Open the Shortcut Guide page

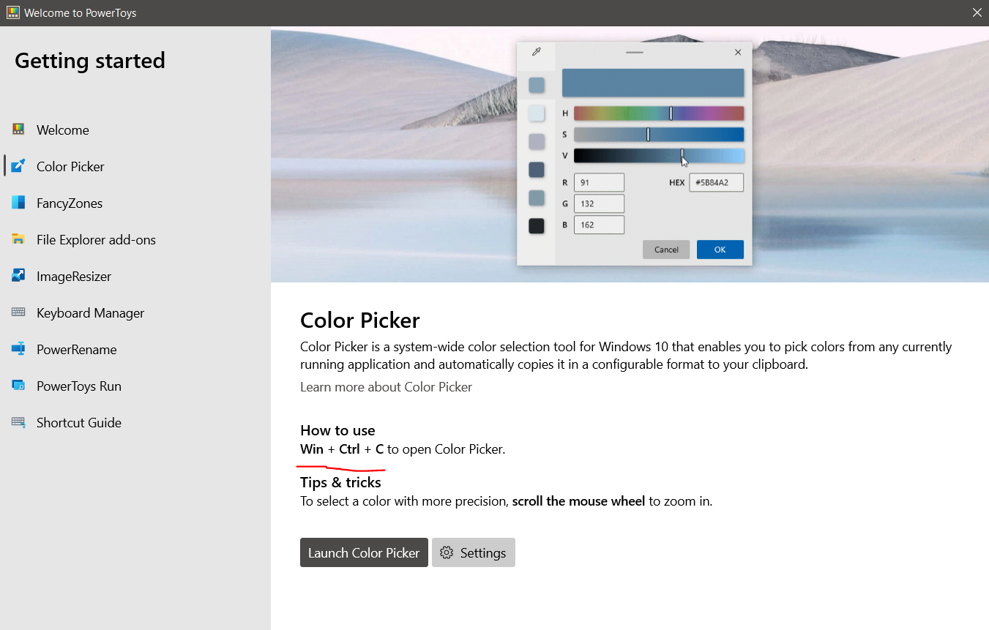(78, 422)
